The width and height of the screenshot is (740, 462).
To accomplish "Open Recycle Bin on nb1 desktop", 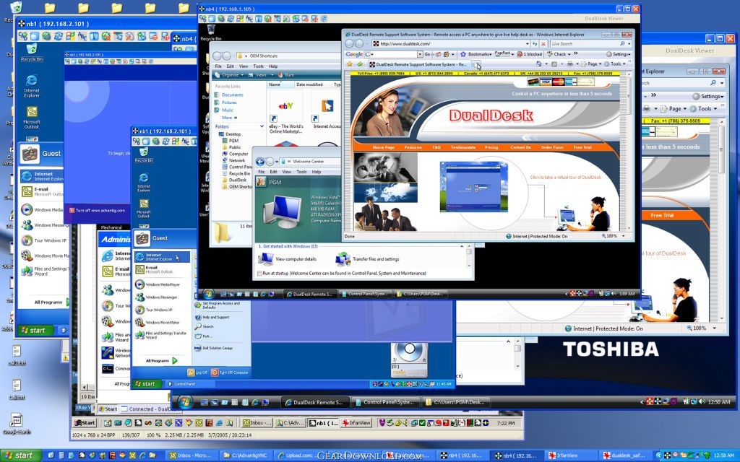I will 32,51.
